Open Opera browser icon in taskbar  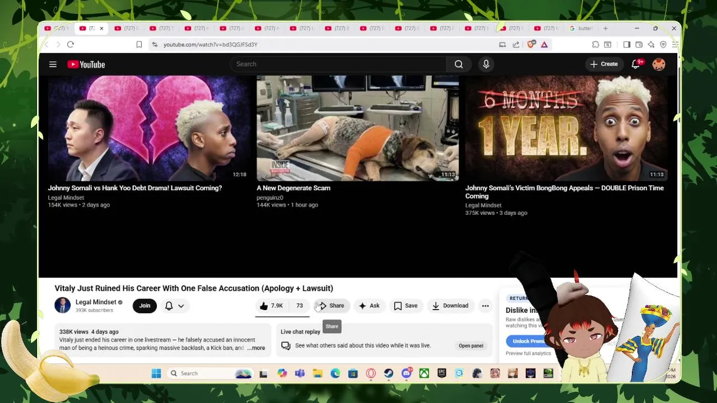[x=371, y=373]
